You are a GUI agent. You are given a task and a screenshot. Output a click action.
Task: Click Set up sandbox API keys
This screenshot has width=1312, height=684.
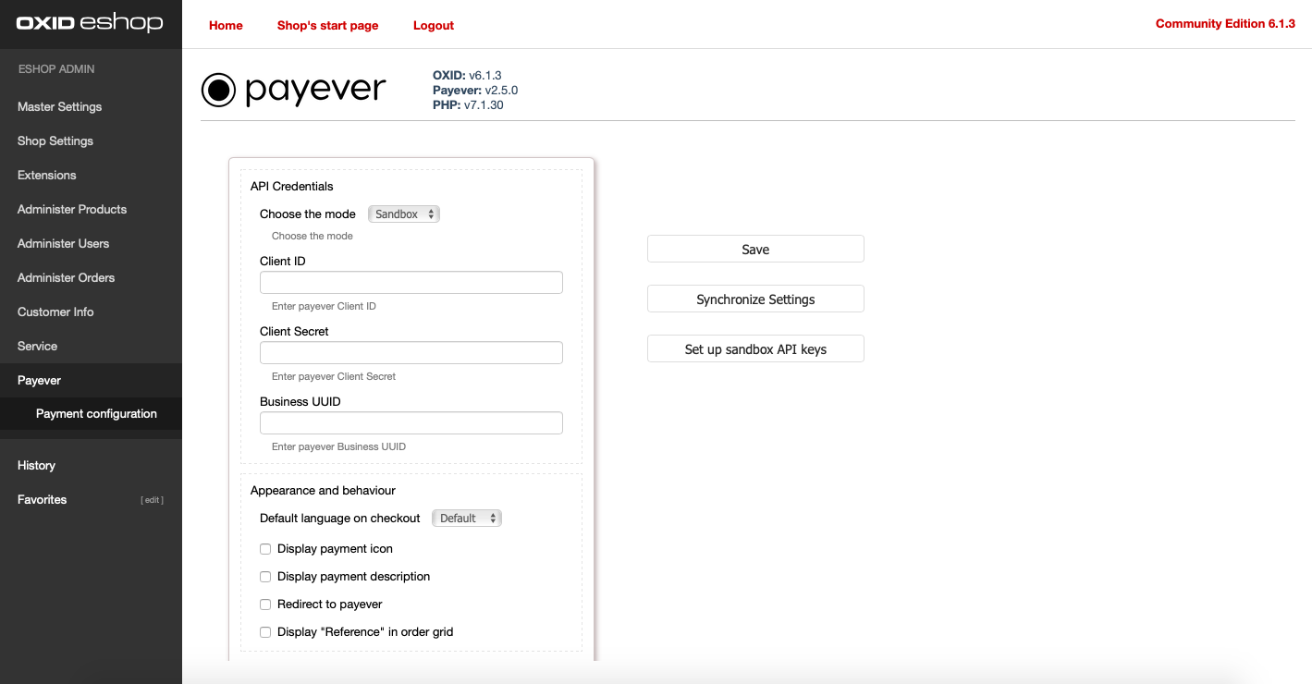click(755, 349)
